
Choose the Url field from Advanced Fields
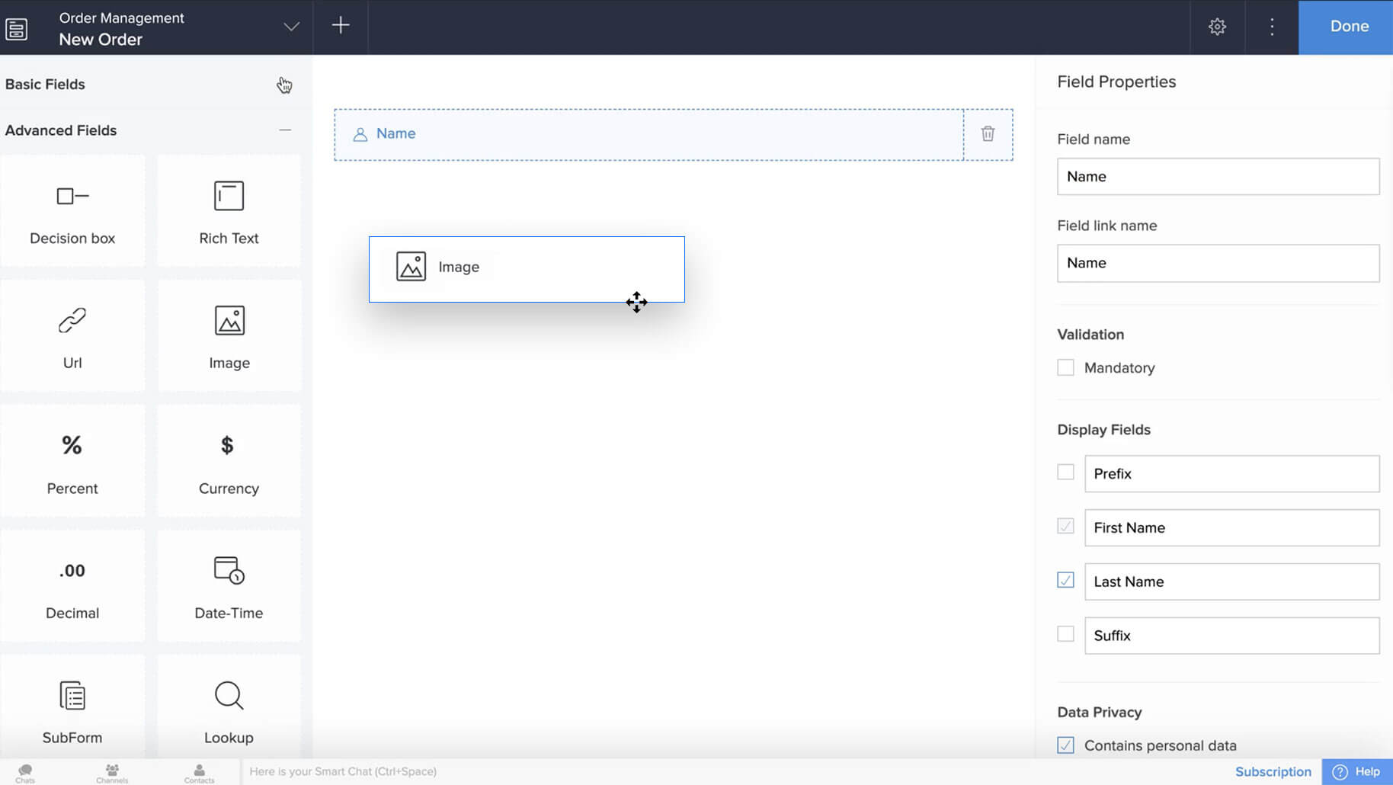pos(72,335)
